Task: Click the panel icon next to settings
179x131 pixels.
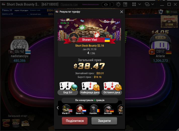Action: point(125,5)
